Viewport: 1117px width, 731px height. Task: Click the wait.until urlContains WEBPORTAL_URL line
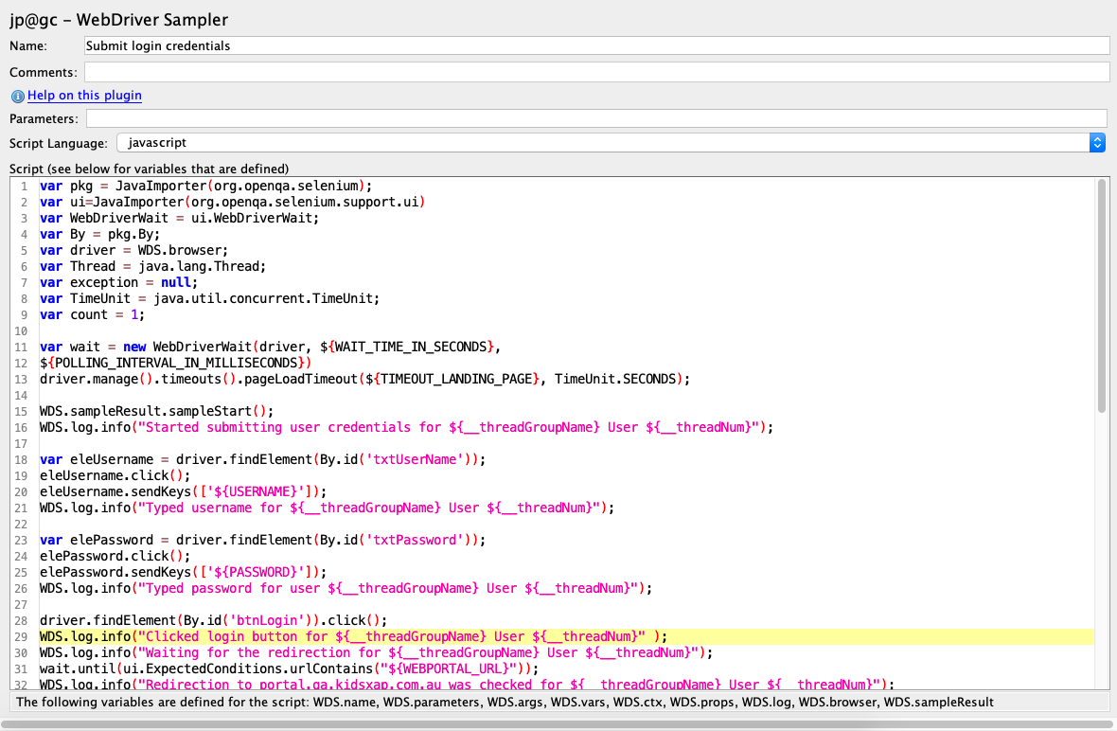[290, 669]
